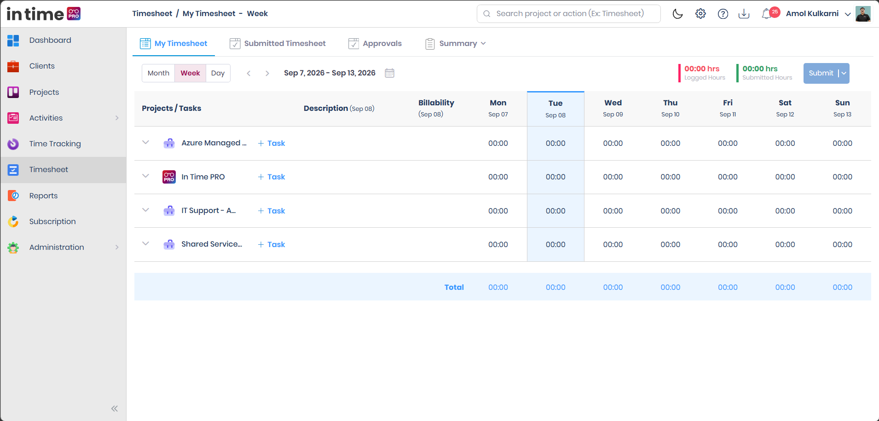This screenshot has width=879, height=421.
Task: Expand IT Support project row
Action: [145, 210]
